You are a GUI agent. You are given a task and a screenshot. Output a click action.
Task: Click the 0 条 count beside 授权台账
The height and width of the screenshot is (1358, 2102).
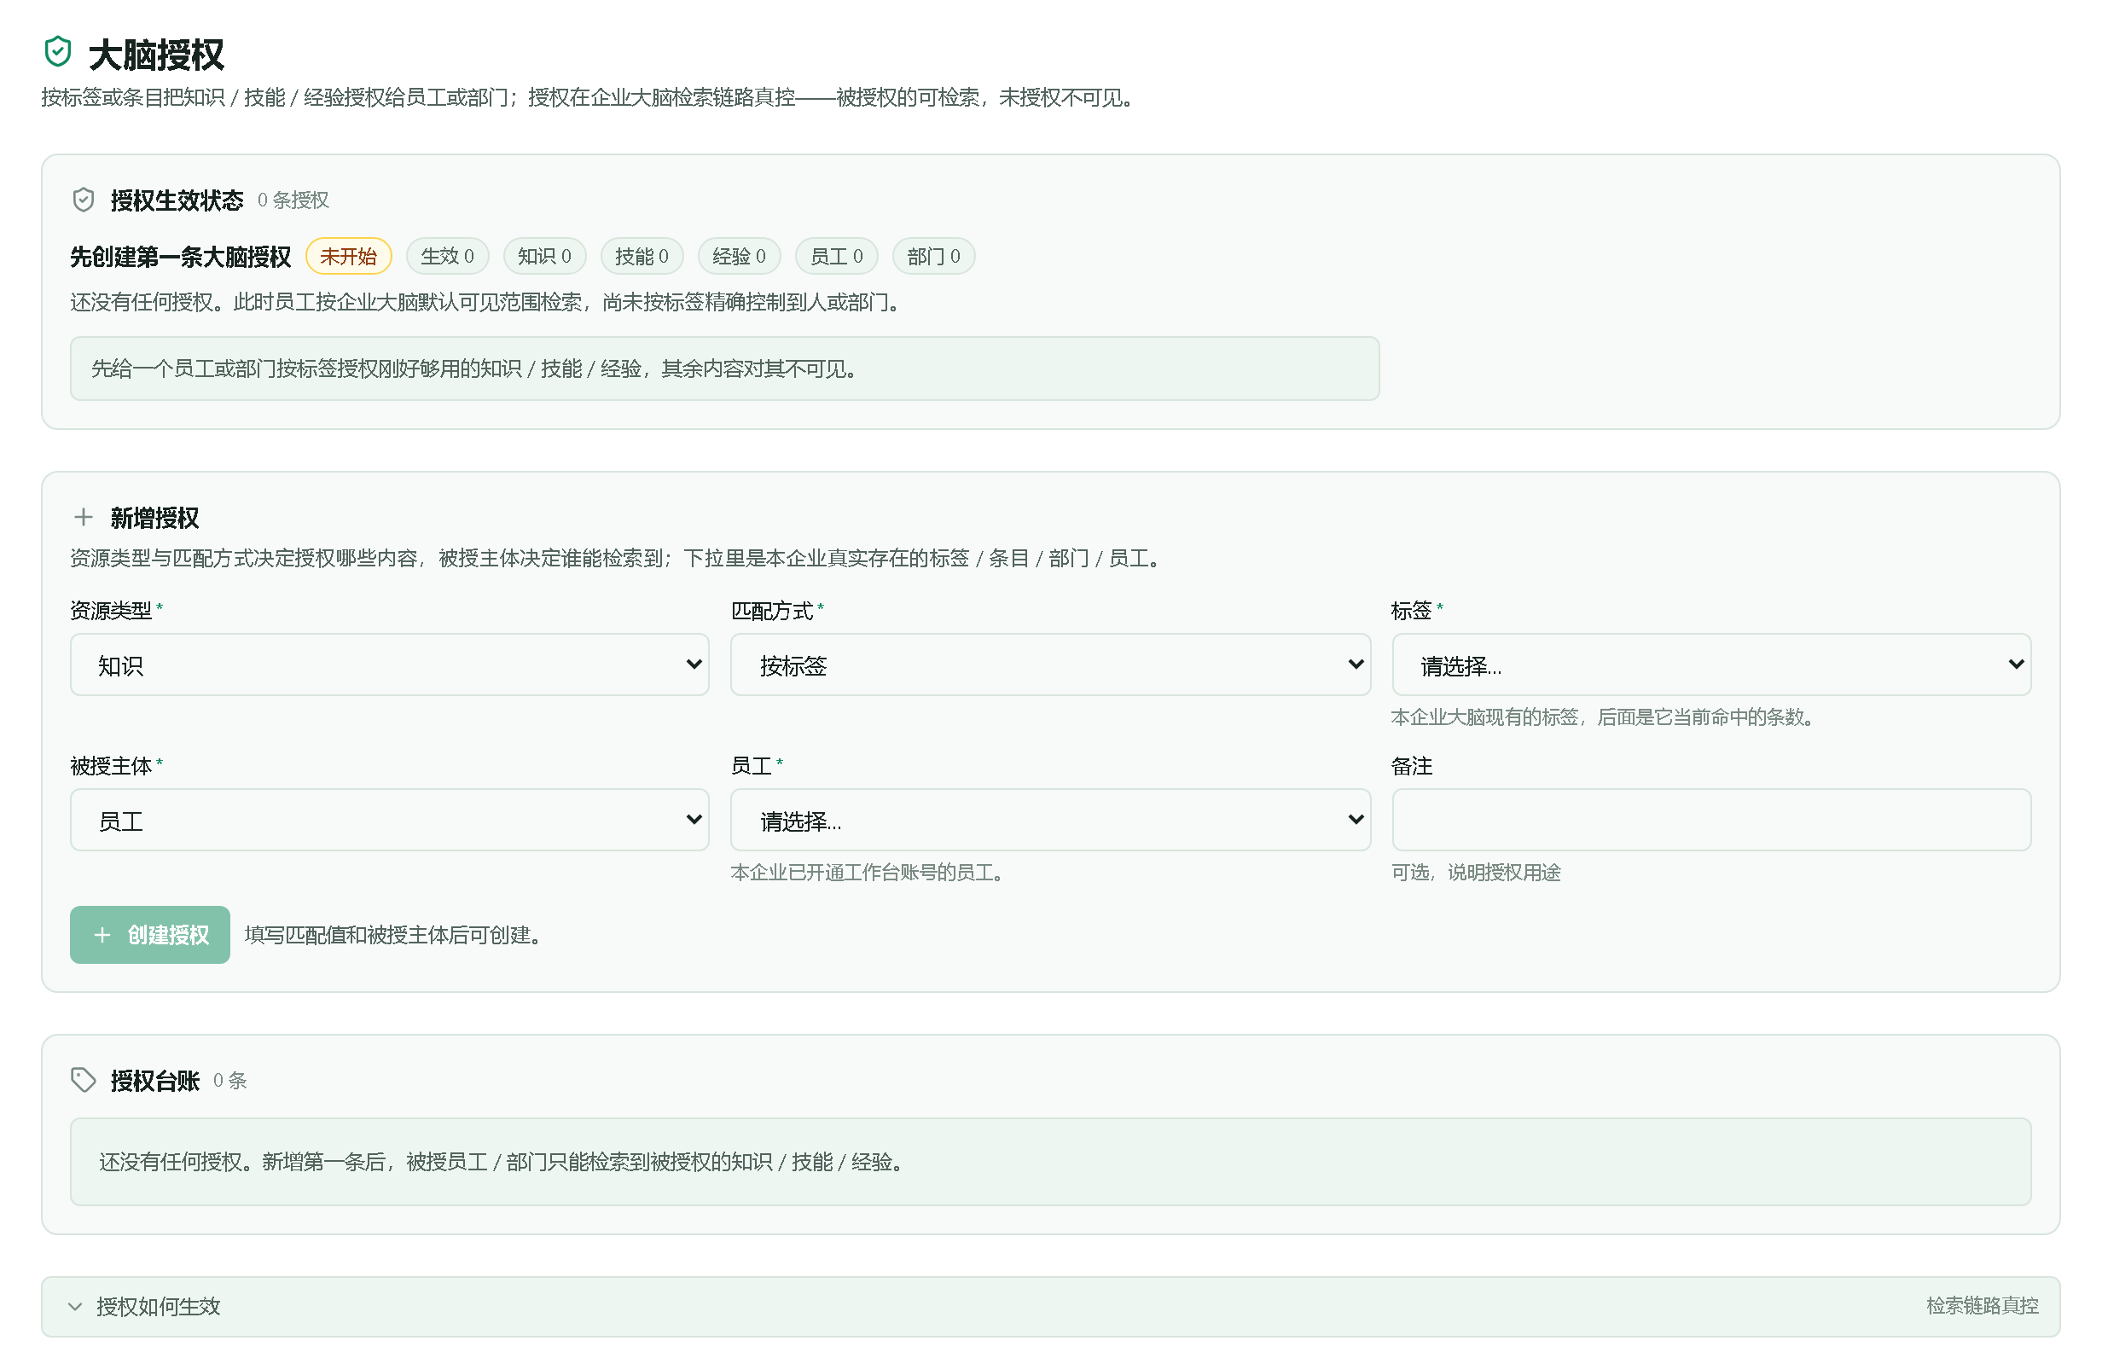point(230,1080)
